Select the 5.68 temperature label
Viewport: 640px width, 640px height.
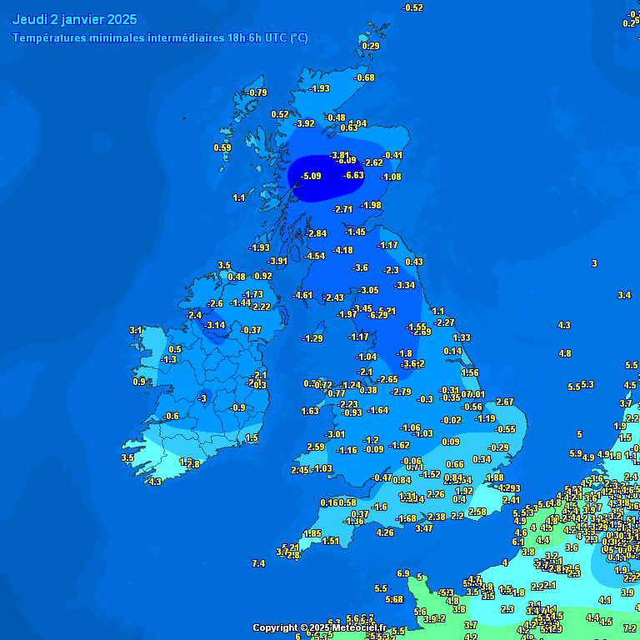394,599
